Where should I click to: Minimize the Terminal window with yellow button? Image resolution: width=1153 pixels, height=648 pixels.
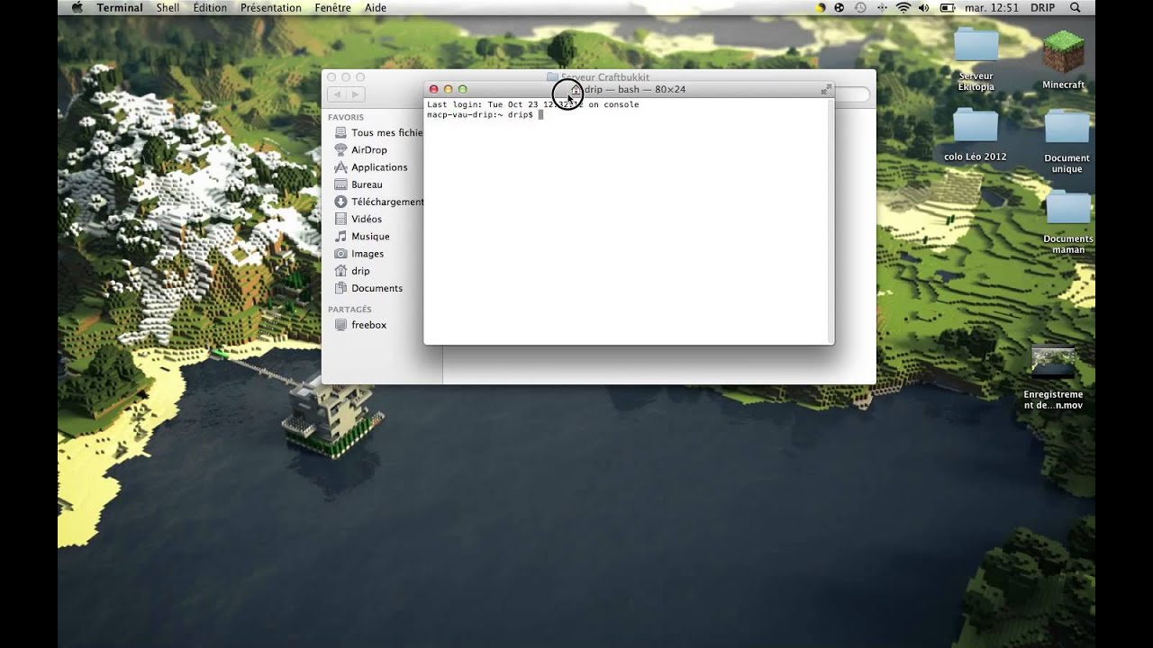point(448,89)
